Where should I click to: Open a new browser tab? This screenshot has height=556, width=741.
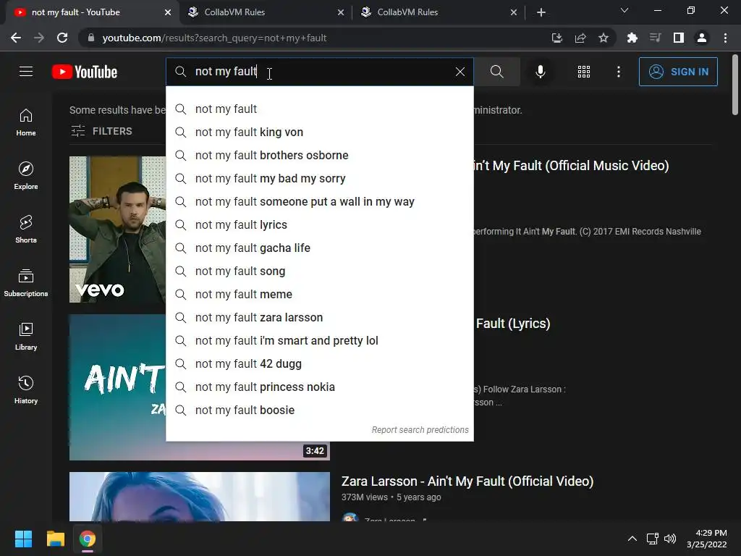click(541, 12)
